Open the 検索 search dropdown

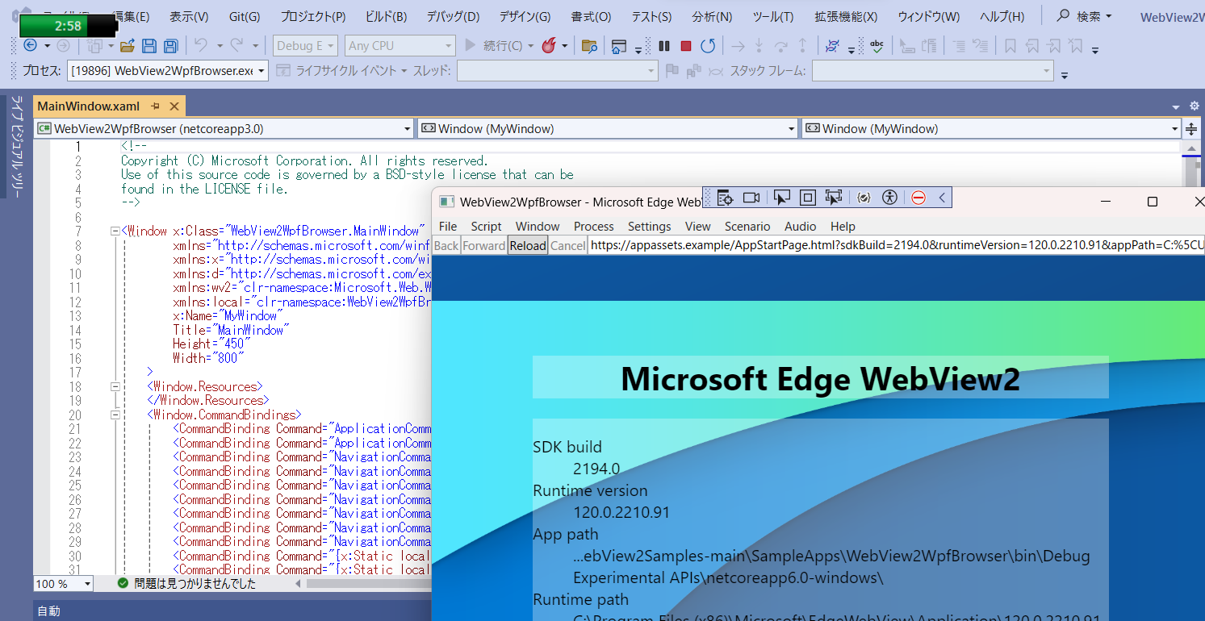click(1085, 16)
